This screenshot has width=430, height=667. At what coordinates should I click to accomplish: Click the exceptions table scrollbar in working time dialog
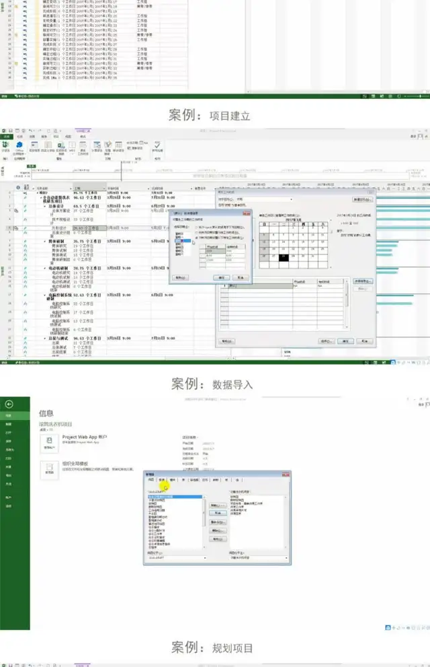tap(347, 305)
